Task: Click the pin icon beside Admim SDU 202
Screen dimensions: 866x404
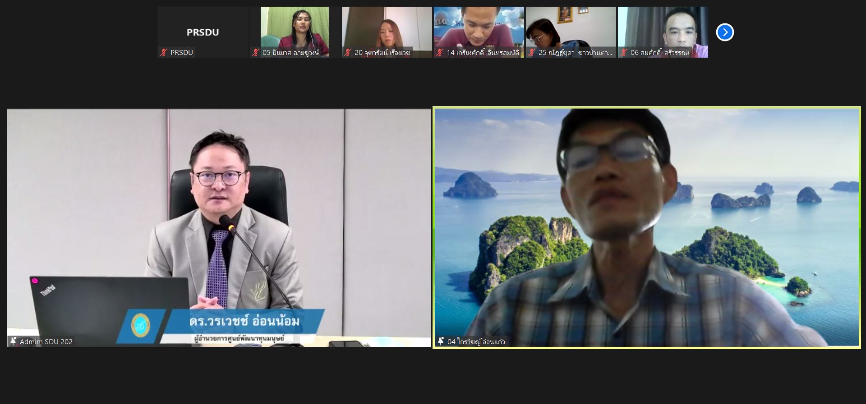Action: point(13,341)
